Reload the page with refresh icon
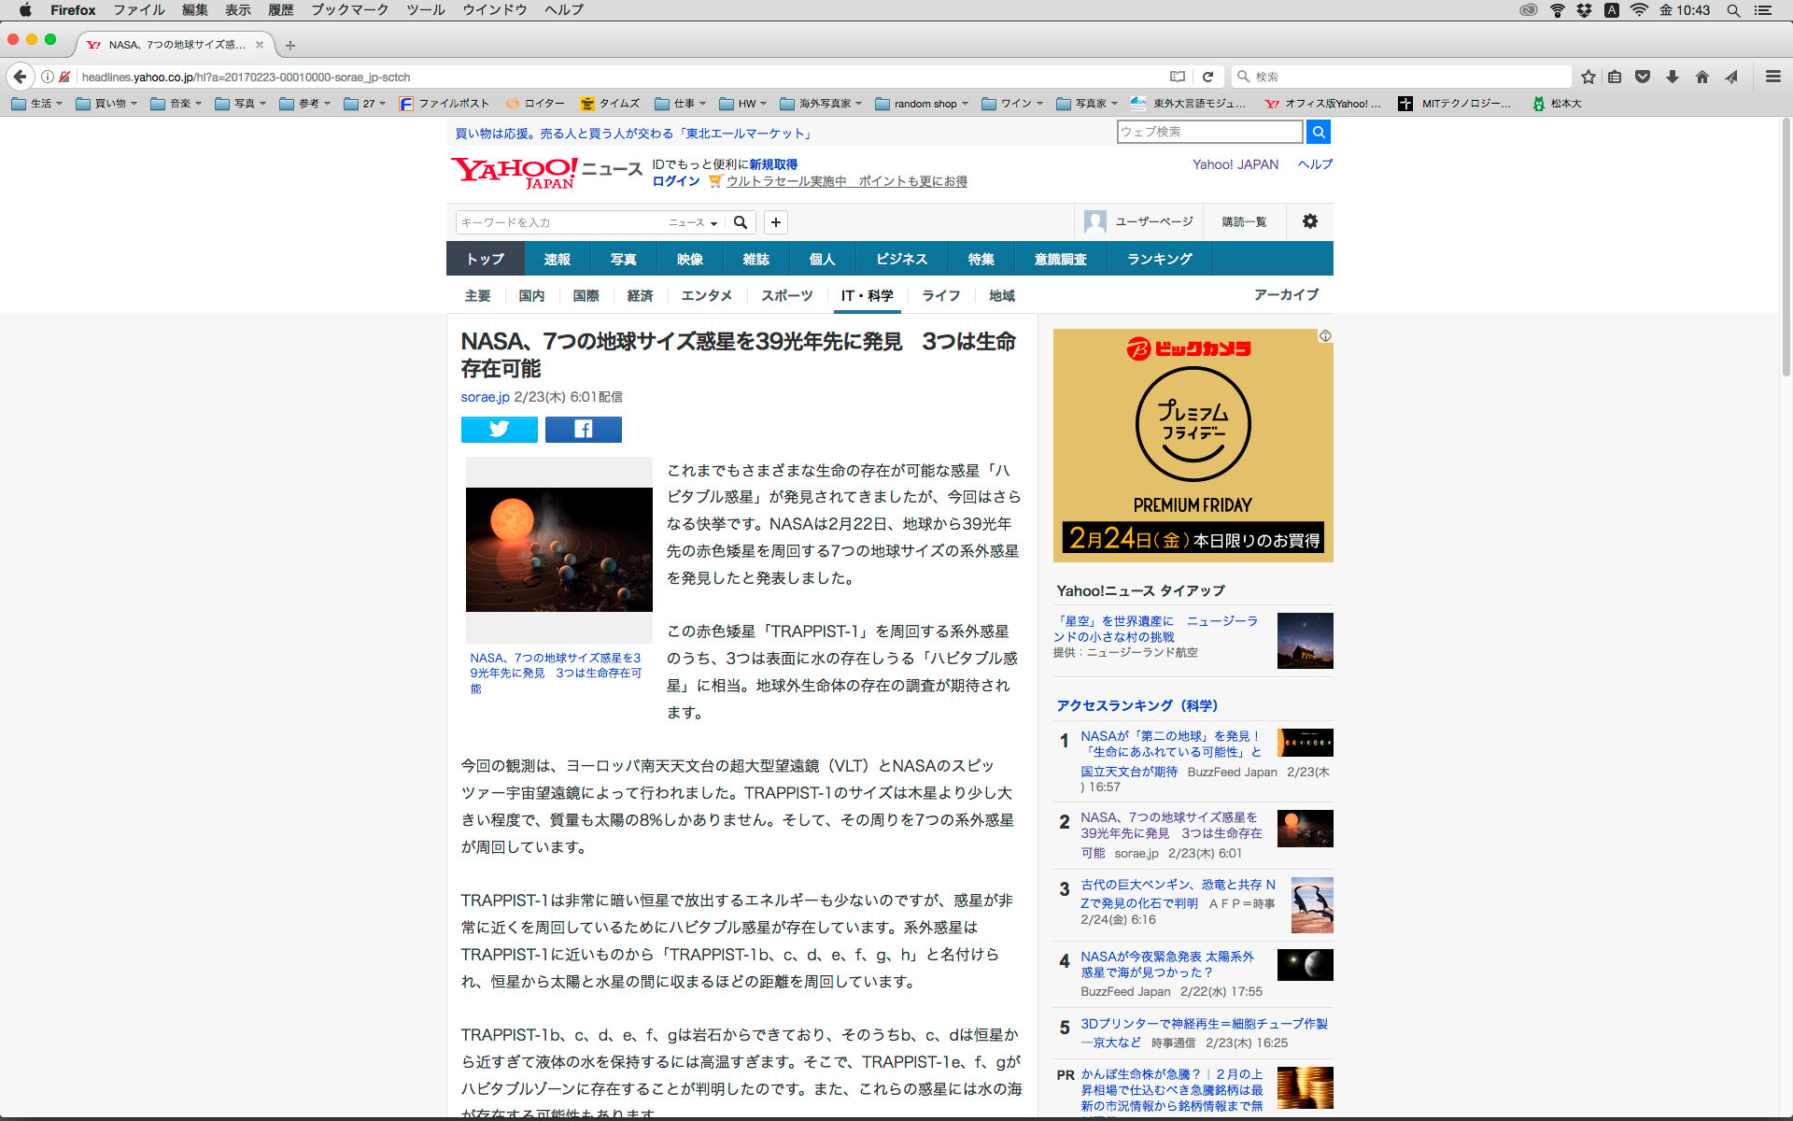This screenshot has height=1121, width=1793. pos(1207,77)
